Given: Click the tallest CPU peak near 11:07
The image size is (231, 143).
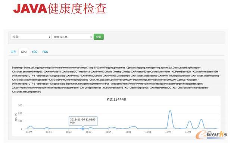Looking at the screenshot, I should [x=170, y=111].
